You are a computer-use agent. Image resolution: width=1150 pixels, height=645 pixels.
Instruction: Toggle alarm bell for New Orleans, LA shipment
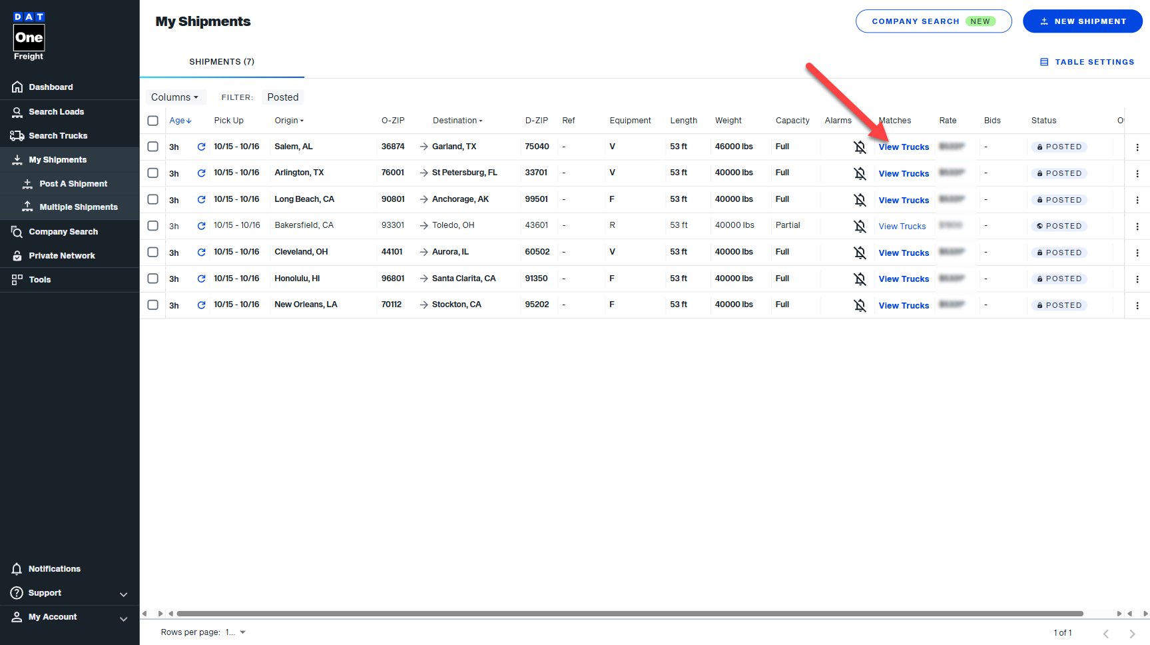coord(860,305)
